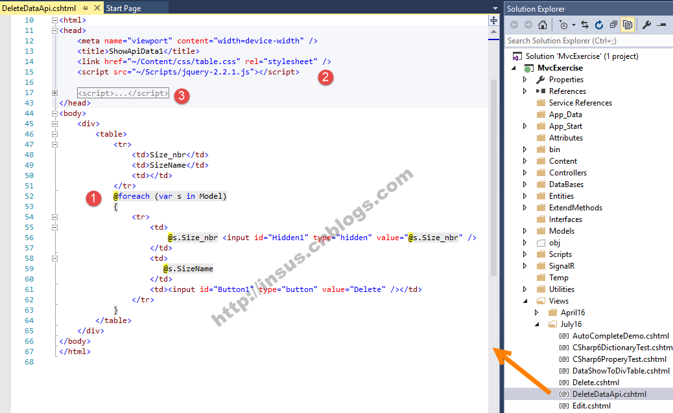Select DataShowToDivTable.cshtml file

(620, 371)
